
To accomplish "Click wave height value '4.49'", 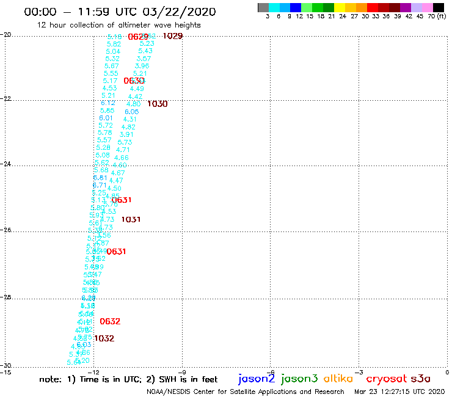I will tap(137, 89).
